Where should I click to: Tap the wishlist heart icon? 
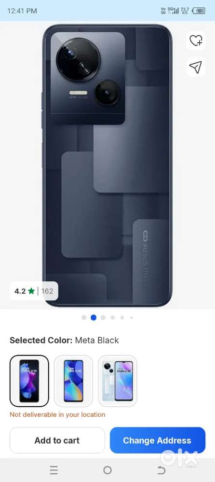(x=196, y=41)
